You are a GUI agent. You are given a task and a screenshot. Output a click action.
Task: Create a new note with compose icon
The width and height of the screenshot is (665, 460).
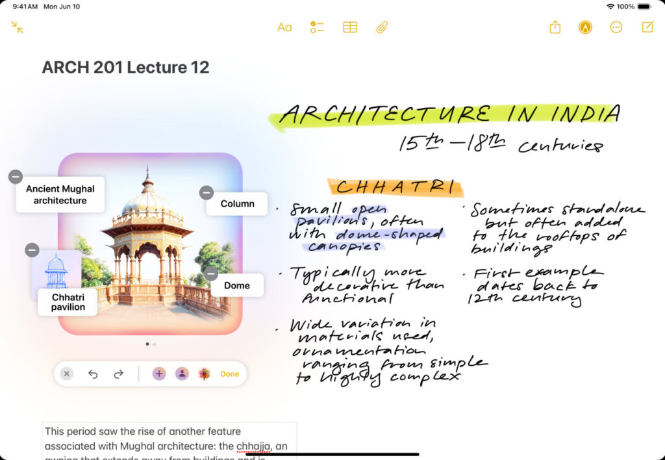[x=647, y=27]
